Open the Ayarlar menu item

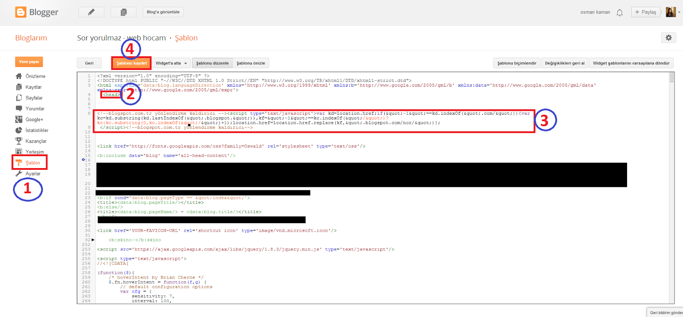[33, 174]
